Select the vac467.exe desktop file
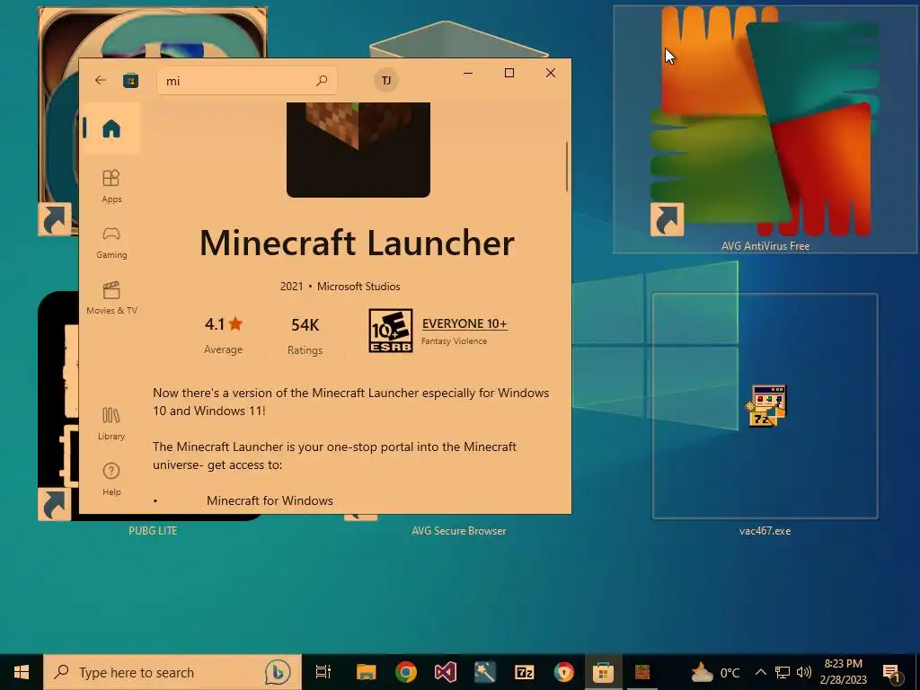This screenshot has height=690, width=920. pos(765,413)
